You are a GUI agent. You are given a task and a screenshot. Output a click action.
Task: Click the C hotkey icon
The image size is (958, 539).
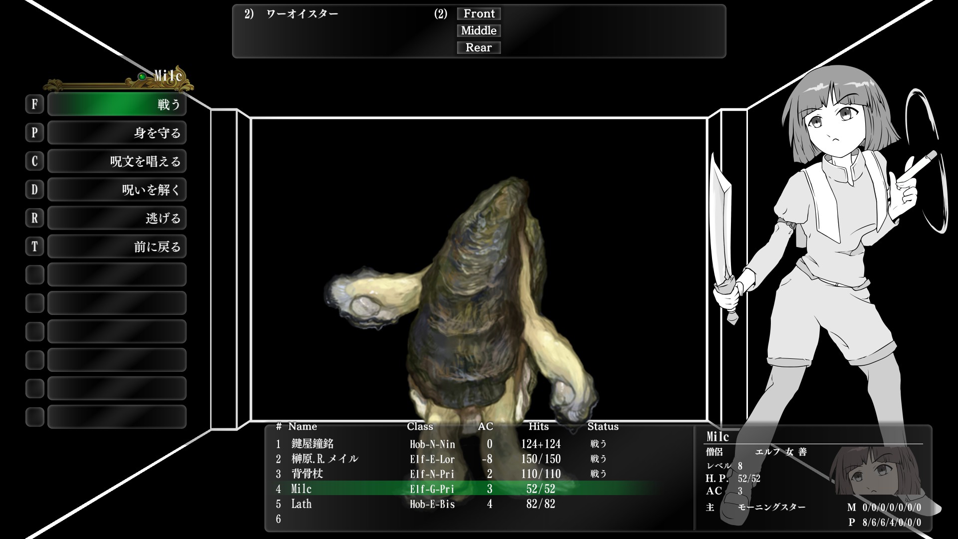point(34,161)
